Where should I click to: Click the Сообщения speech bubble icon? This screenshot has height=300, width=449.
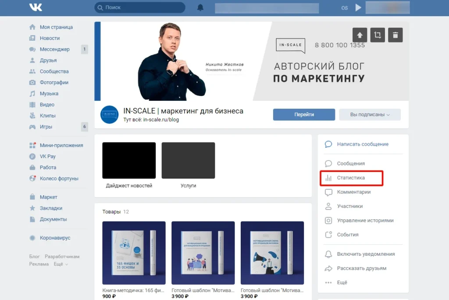(x=328, y=164)
